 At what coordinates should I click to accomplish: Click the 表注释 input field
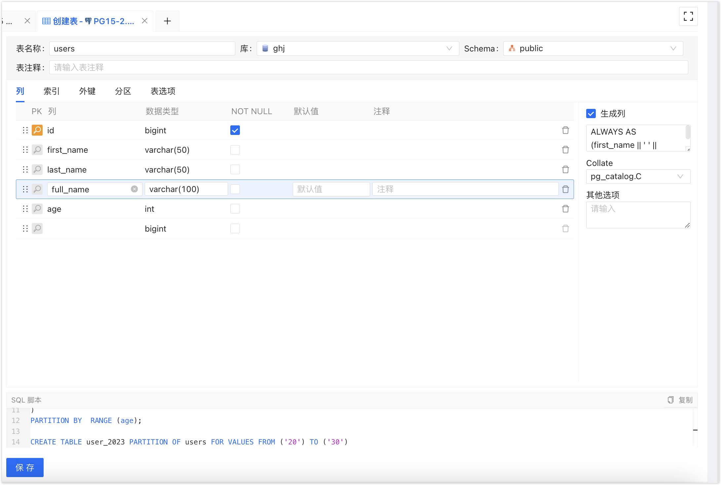point(369,67)
